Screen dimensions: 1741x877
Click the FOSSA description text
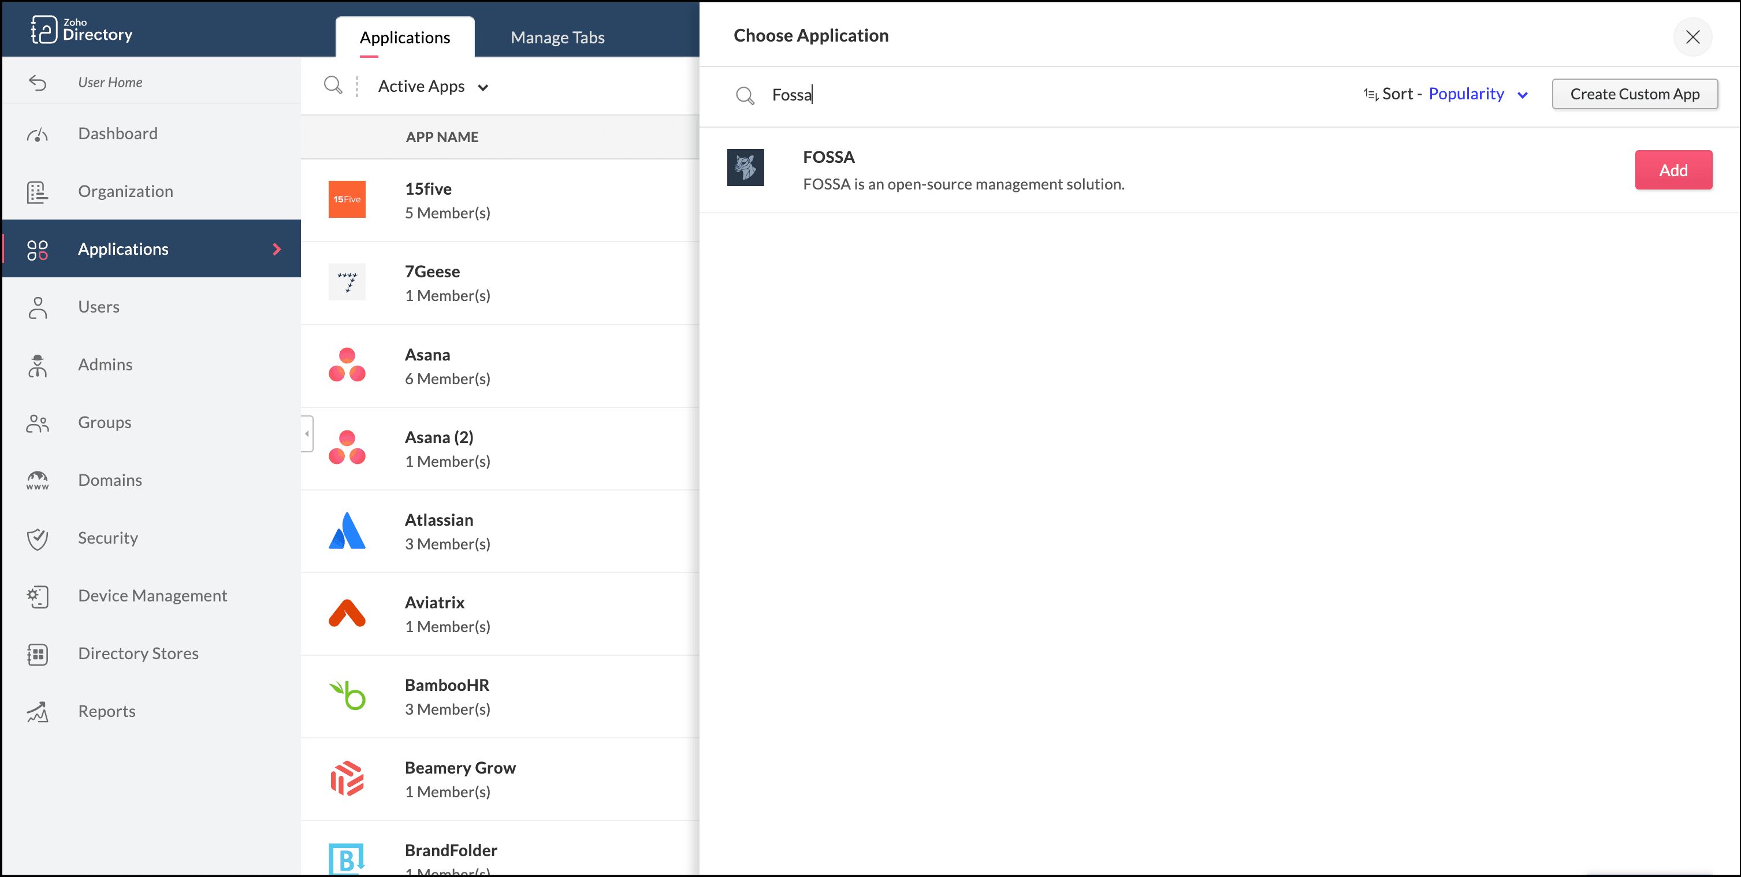963,184
